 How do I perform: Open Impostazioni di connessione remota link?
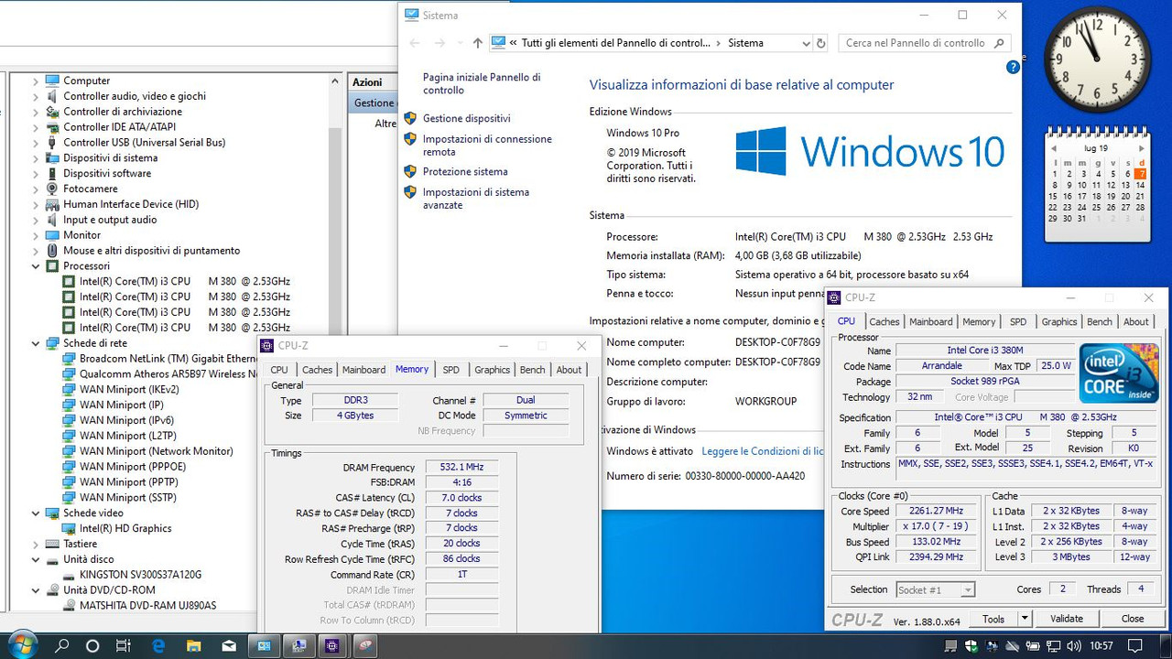(487, 146)
